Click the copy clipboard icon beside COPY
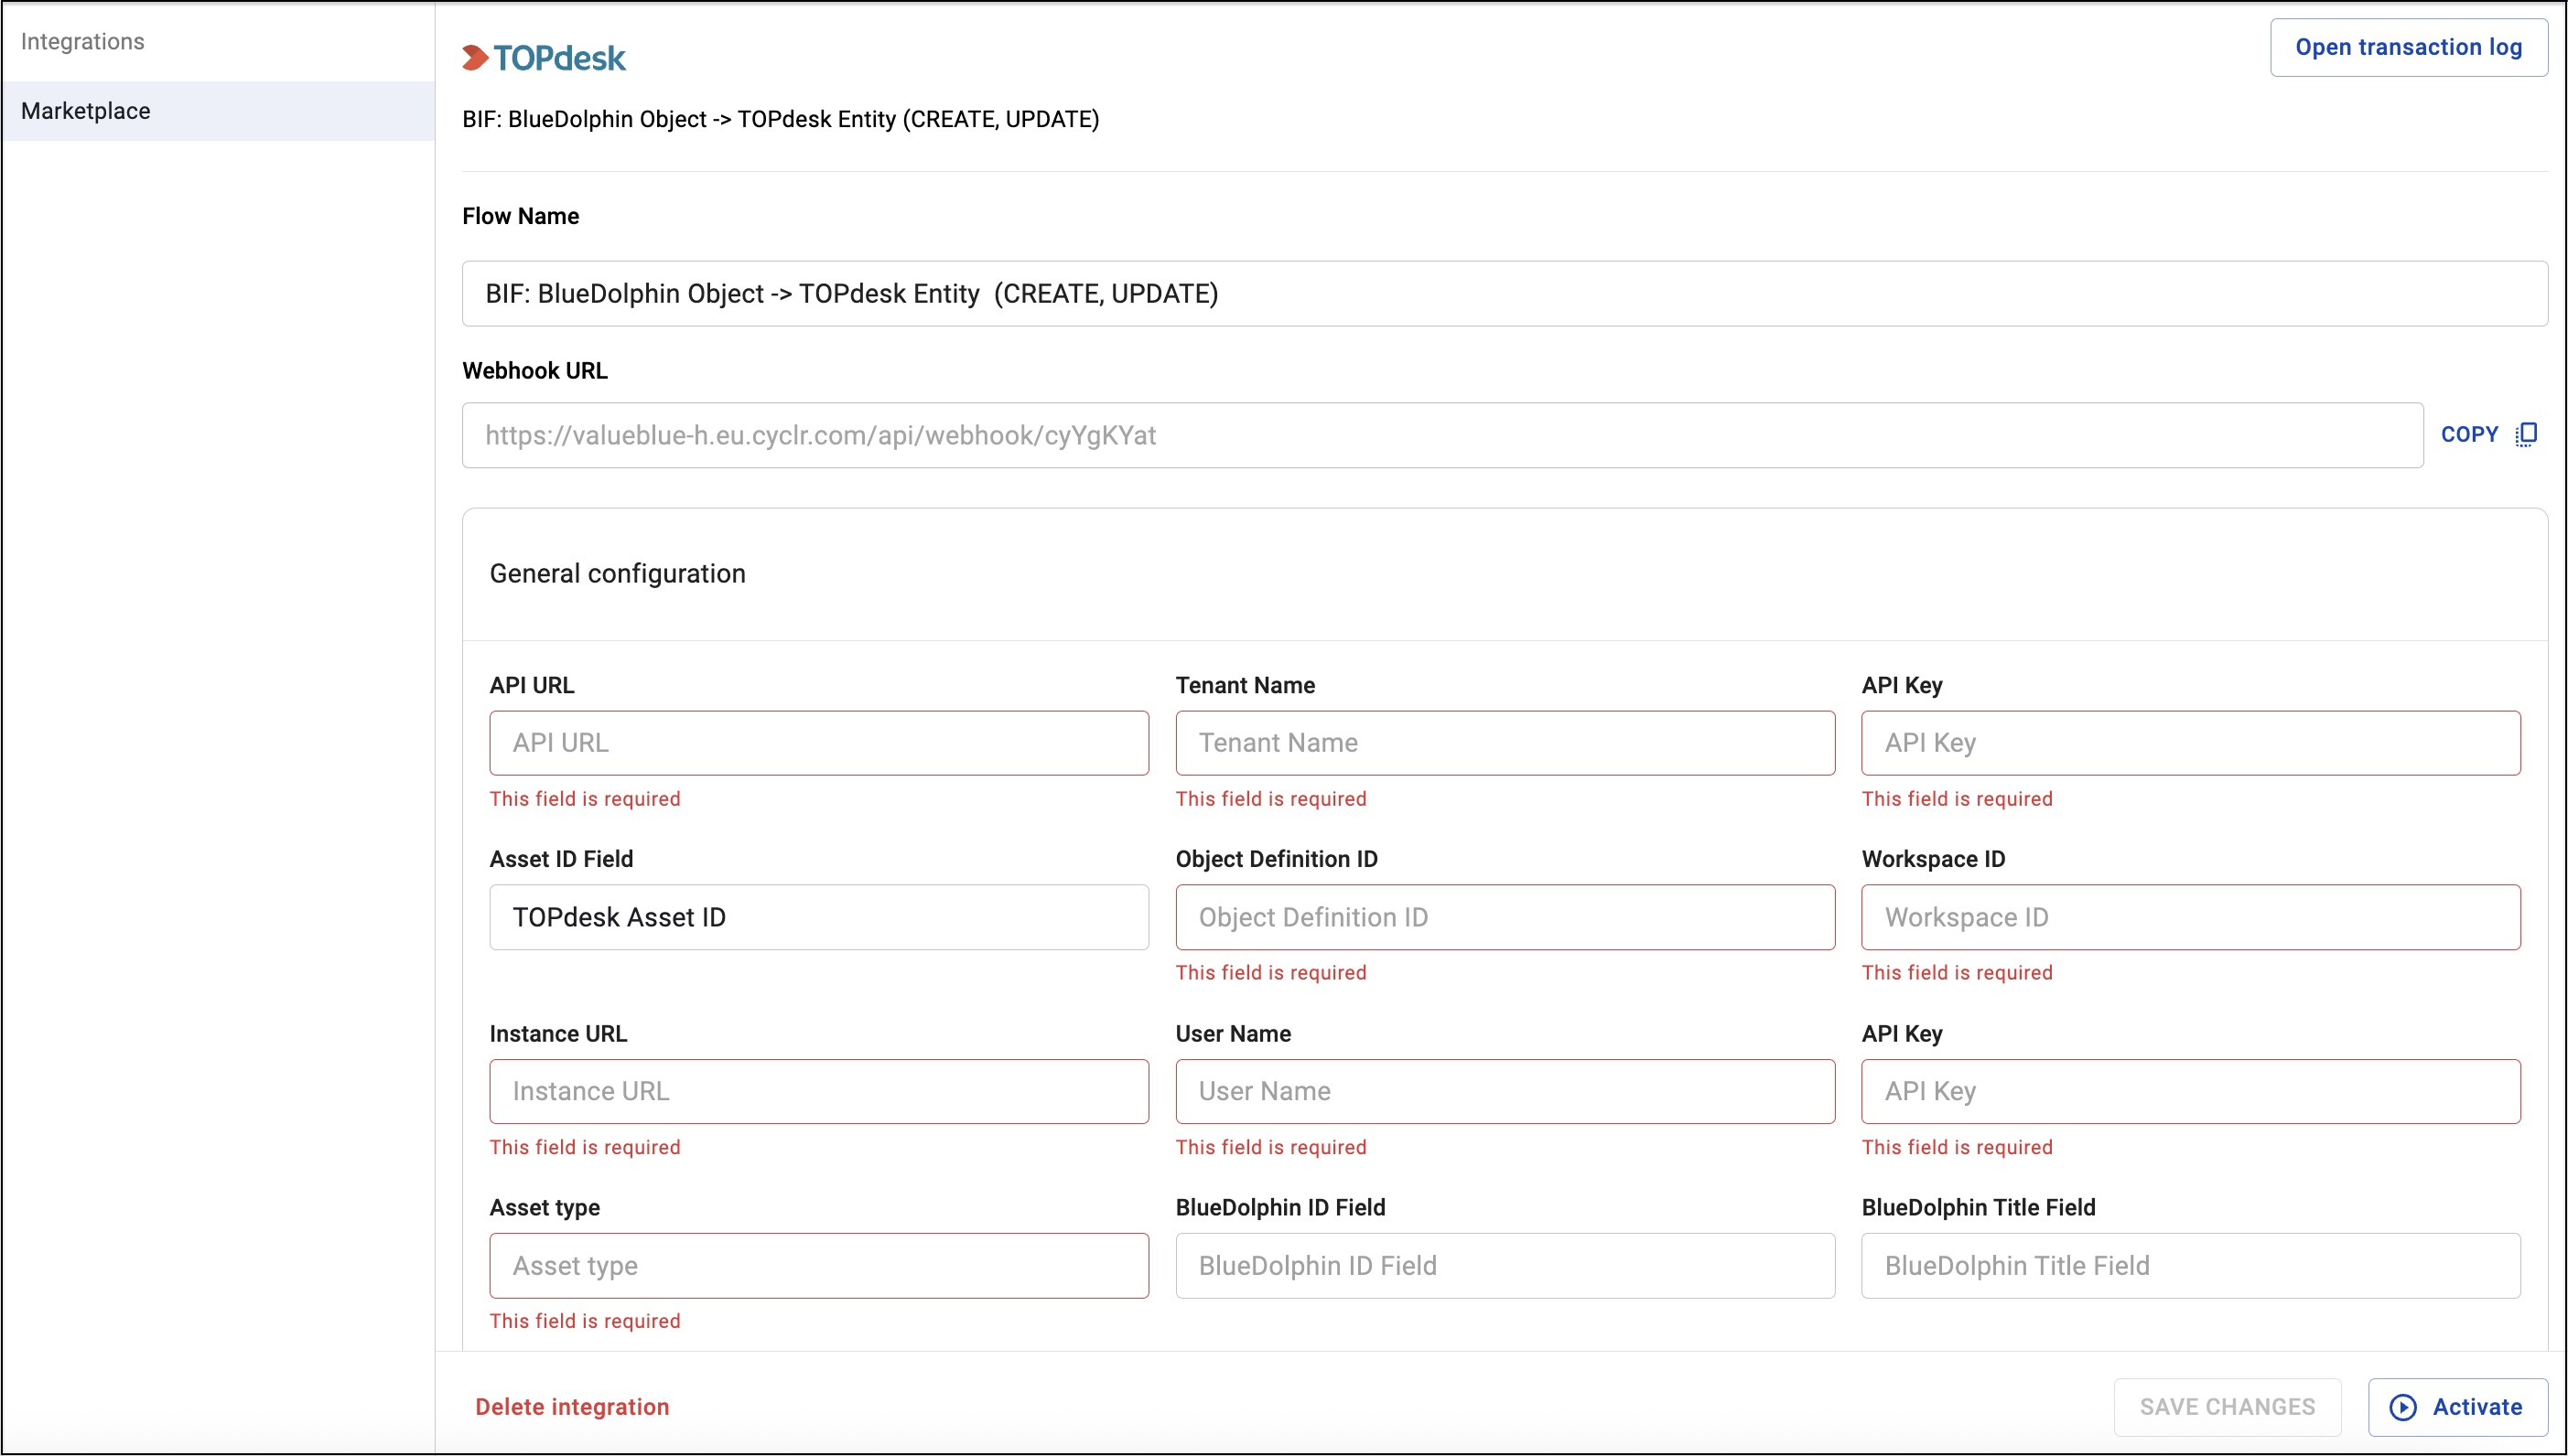Image resolution: width=2568 pixels, height=1456 pixels. click(2526, 434)
